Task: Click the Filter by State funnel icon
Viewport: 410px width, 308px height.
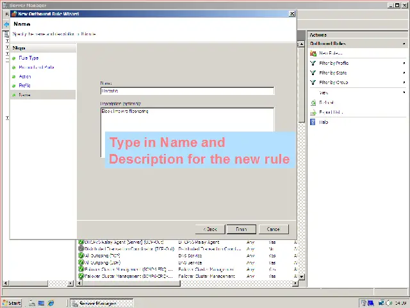Action: 313,73
